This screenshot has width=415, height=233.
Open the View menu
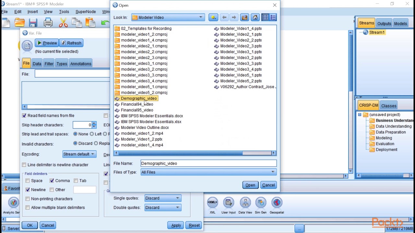click(48, 12)
